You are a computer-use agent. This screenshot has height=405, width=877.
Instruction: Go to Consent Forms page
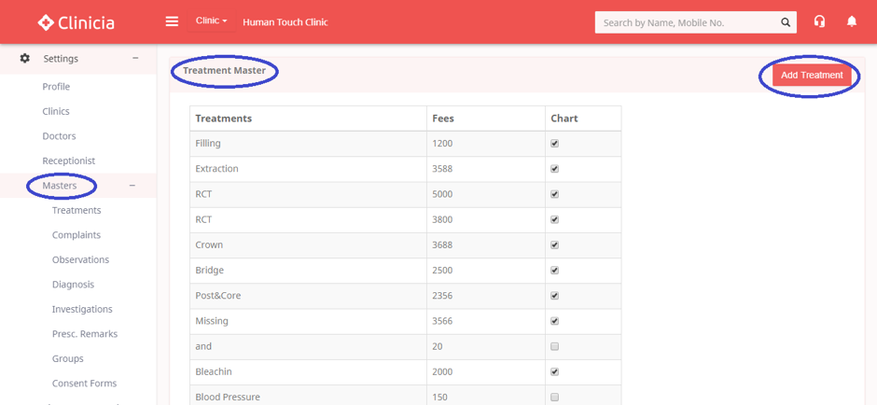click(x=84, y=384)
